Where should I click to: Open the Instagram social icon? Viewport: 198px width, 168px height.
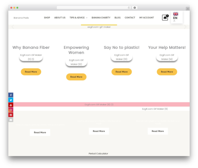click(x=11, y=110)
